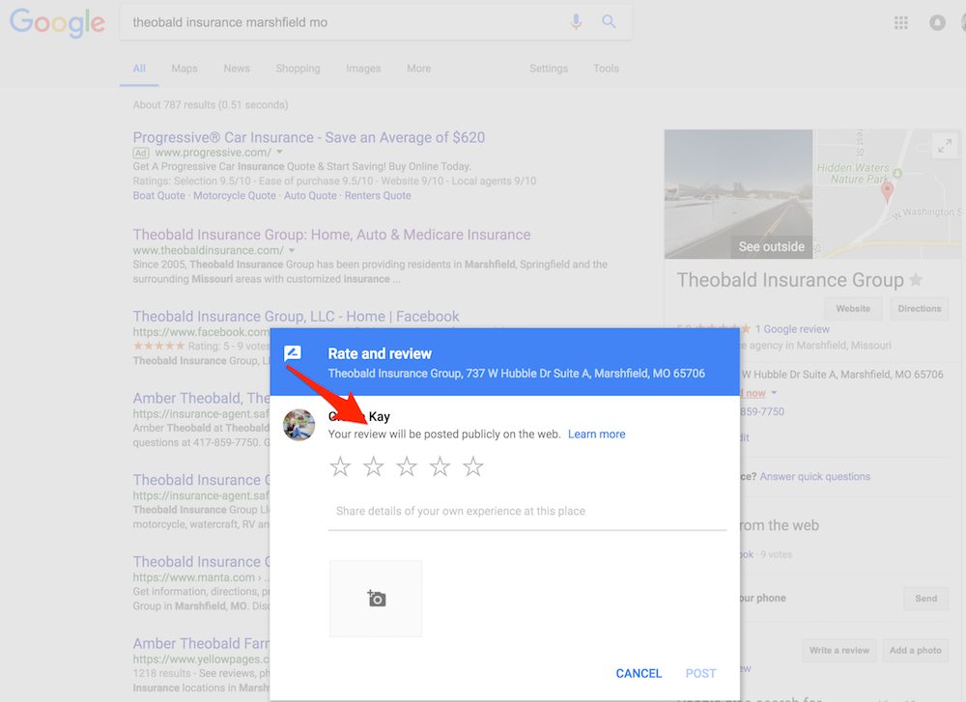
Task: Switch to the News tab
Action: [237, 69]
